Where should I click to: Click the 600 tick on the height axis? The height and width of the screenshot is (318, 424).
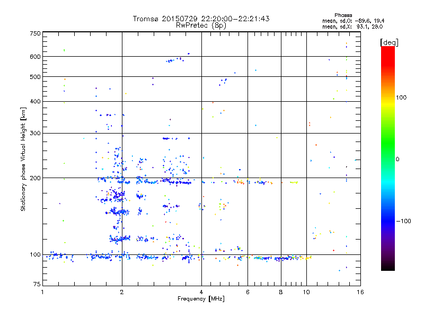(x=35, y=57)
